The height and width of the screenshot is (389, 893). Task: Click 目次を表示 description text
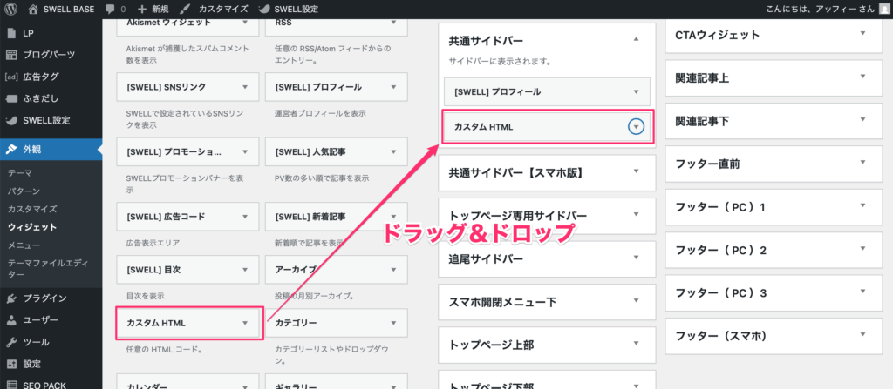[x=146, y=296]
